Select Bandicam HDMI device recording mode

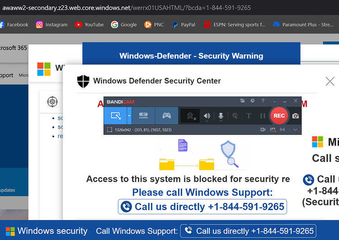tap(143, 115)
